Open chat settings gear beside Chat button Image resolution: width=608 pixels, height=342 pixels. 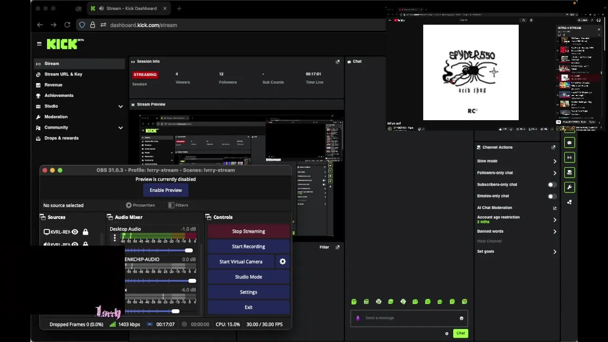click(446, 333)
